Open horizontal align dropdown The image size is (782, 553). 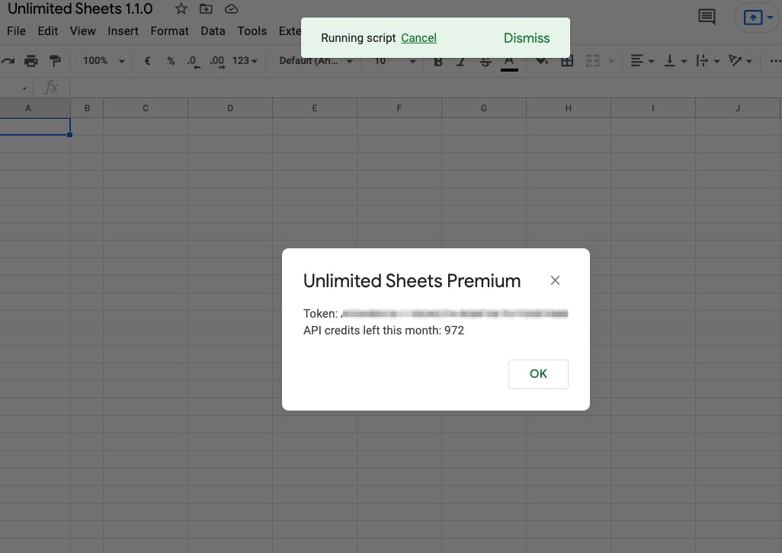click(643, 61)
